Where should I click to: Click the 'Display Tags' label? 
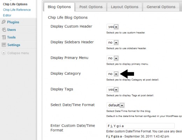(x=62, y=89)
